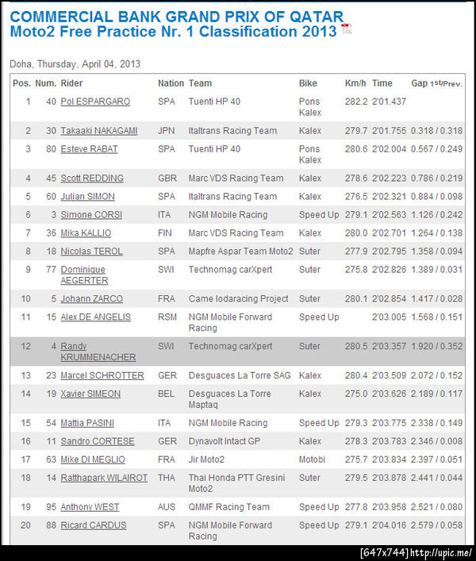
Task: Click Sandro CORTESE rider link
Action: (x=98, y=442)
